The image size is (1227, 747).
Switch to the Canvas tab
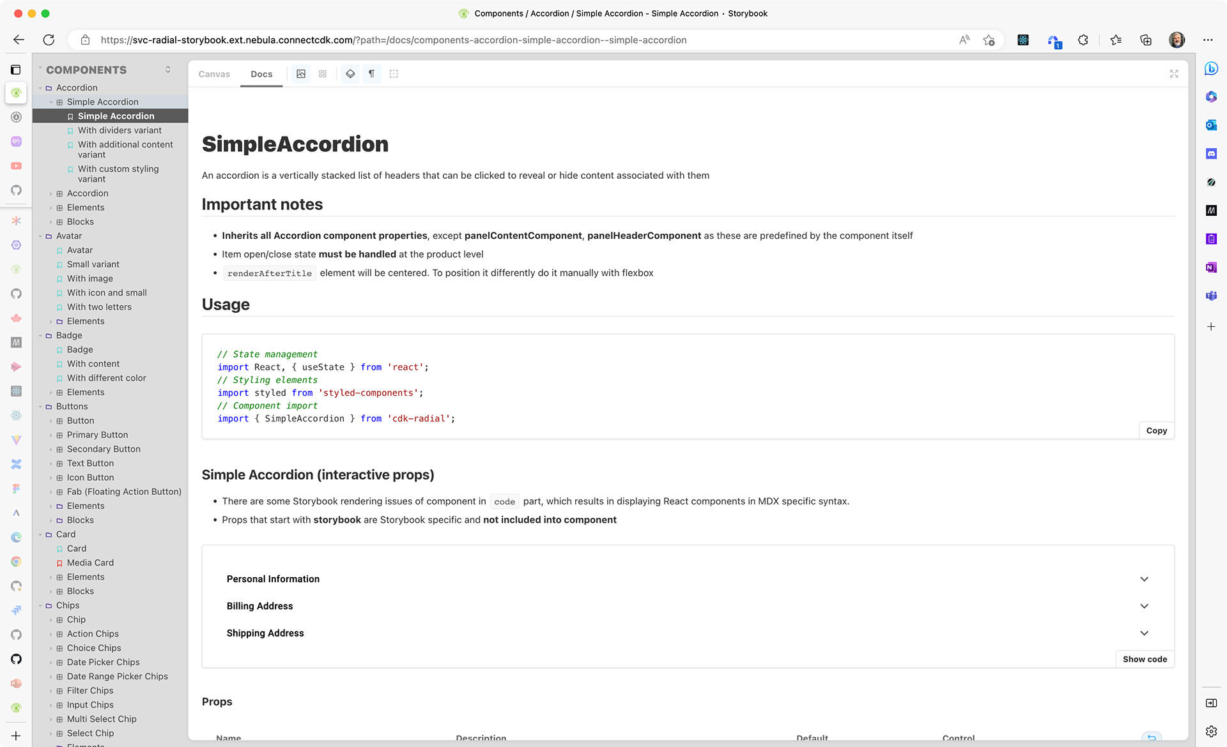[214, 74]
